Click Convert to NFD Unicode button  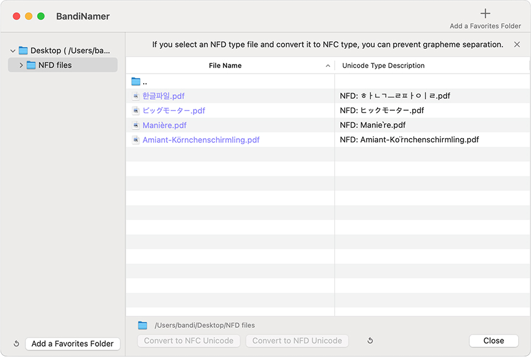[x=297, y=341]
